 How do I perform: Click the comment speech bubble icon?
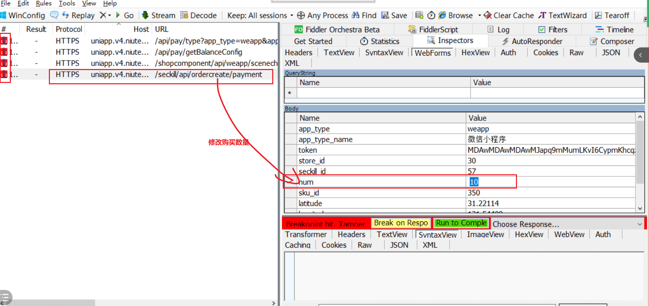point(54,15)
